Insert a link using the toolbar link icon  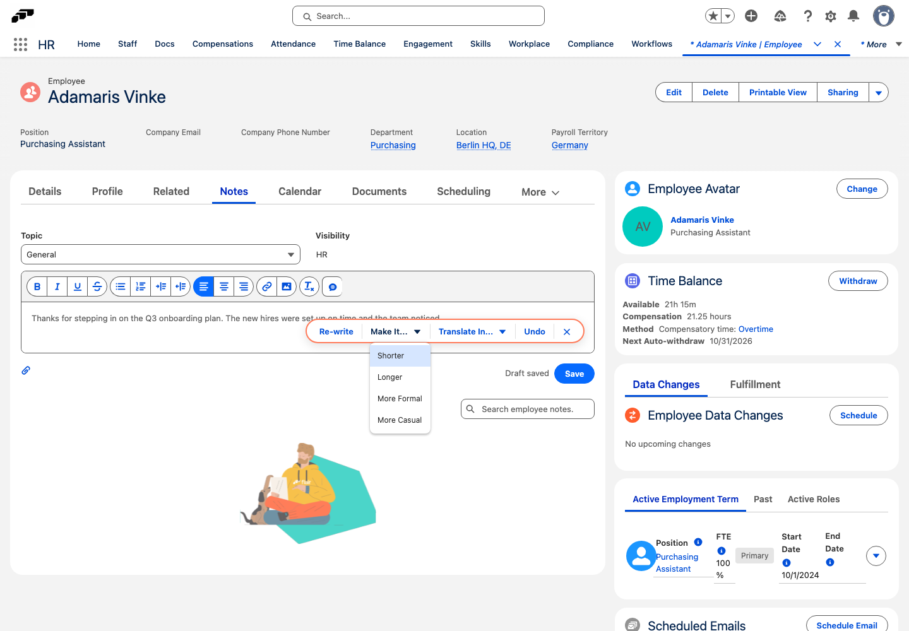coord(266,286)
